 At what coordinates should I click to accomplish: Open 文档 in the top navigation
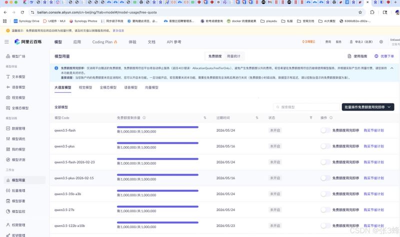[151, 42]
